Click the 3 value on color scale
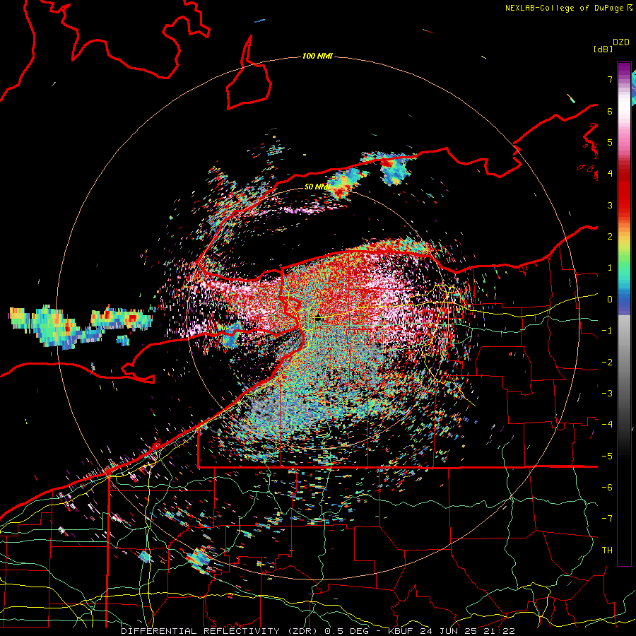Screen dimensions: 636x636 coord(610,205)
